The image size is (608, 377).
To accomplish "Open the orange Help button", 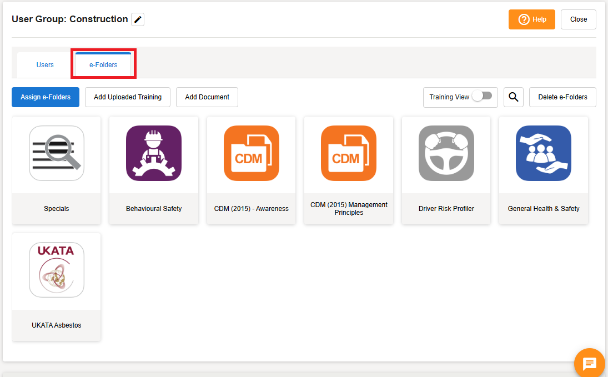I will 532,19.
